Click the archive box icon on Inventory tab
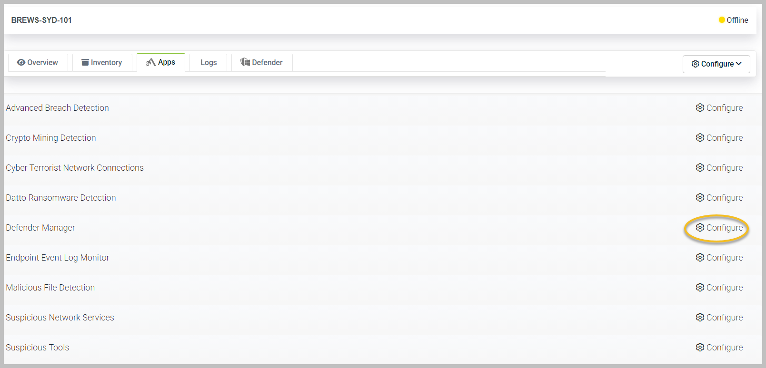766x368 pixels. [x=85, y=63]
